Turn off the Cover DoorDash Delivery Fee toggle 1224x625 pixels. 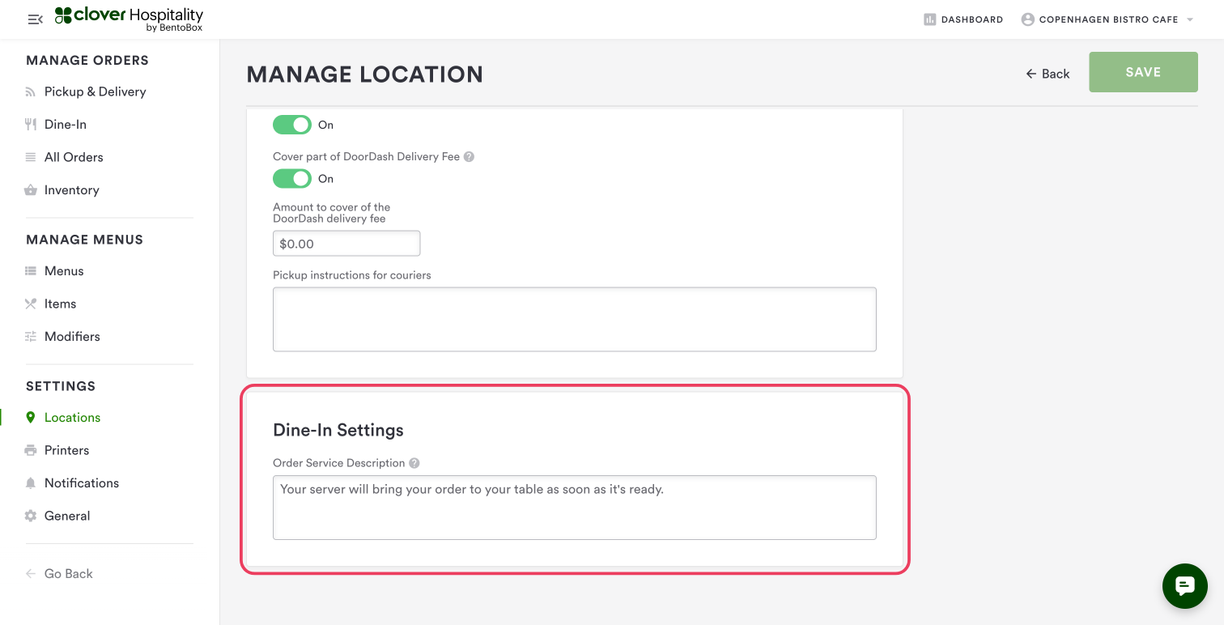point(292,178)
